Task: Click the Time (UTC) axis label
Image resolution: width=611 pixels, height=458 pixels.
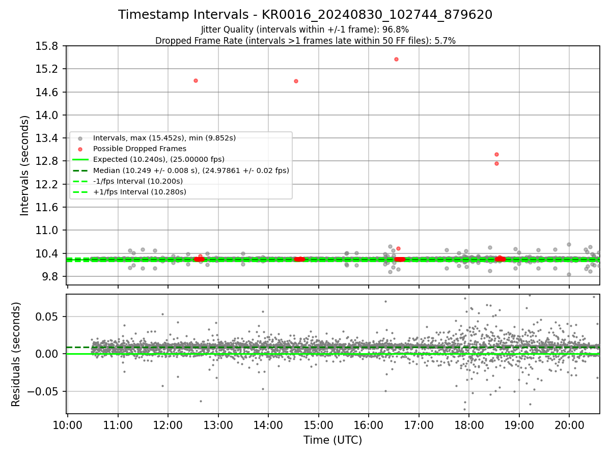Action: tap(333, 440)
